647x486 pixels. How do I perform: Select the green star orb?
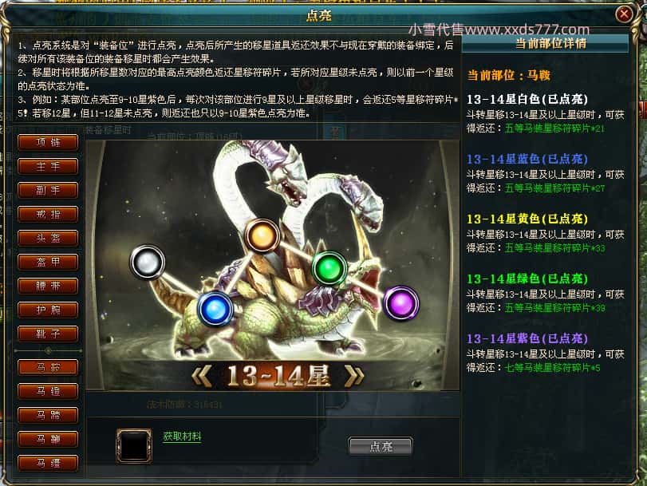[329, 268]
